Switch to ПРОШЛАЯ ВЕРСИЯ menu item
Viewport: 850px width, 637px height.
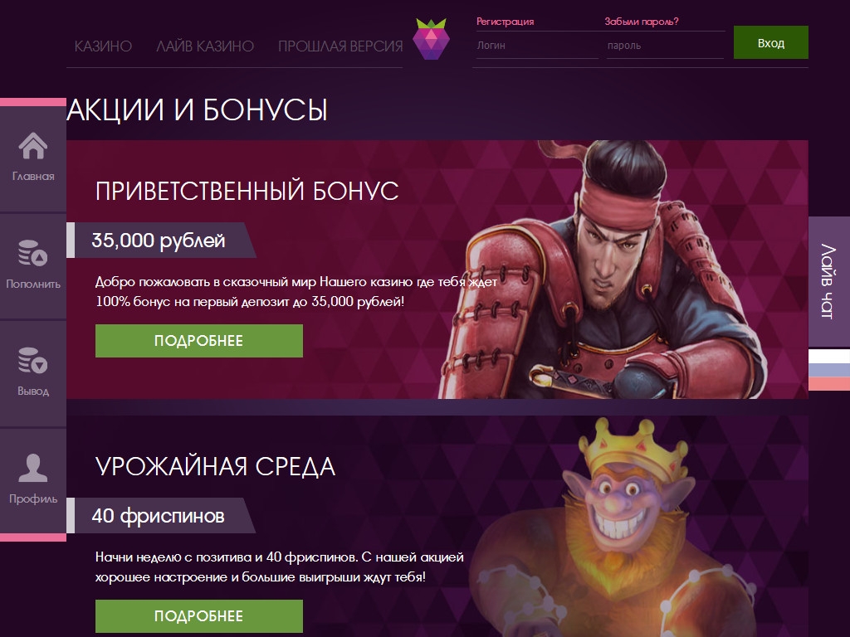tap(340, 46)
